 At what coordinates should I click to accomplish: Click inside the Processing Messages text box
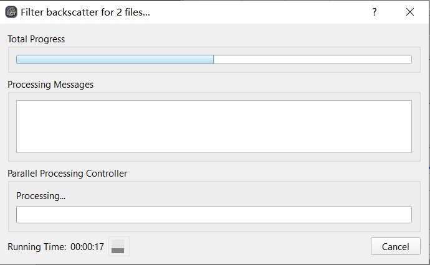(214, 126)
